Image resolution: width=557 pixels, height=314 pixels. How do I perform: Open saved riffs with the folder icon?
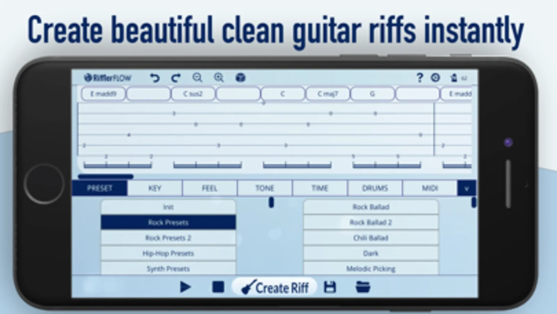pyautogui.click(x=363, y=287)
